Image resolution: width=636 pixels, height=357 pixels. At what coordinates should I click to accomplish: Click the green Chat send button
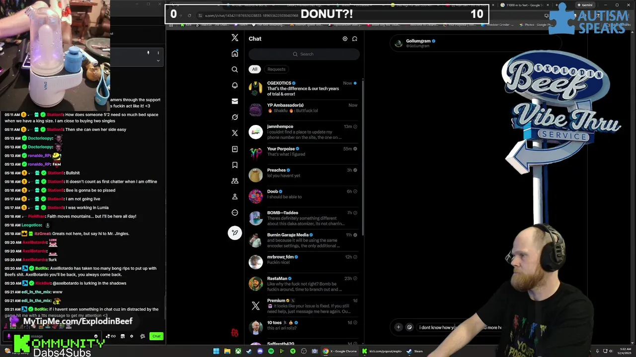coord(157,336)
